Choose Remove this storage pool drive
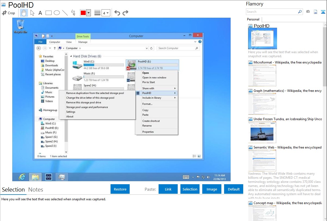 [84, 102]
